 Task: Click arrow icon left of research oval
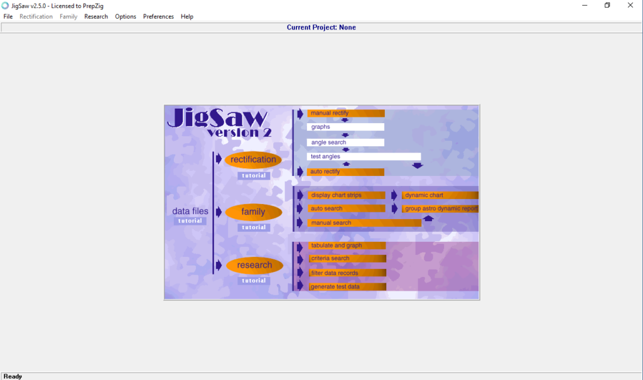pyautogui.click(x=219, y=265)
